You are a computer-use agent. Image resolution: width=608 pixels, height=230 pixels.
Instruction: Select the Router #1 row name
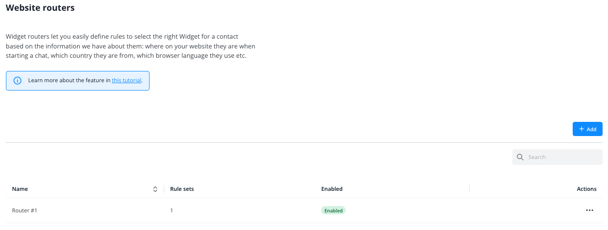[25, 210]
